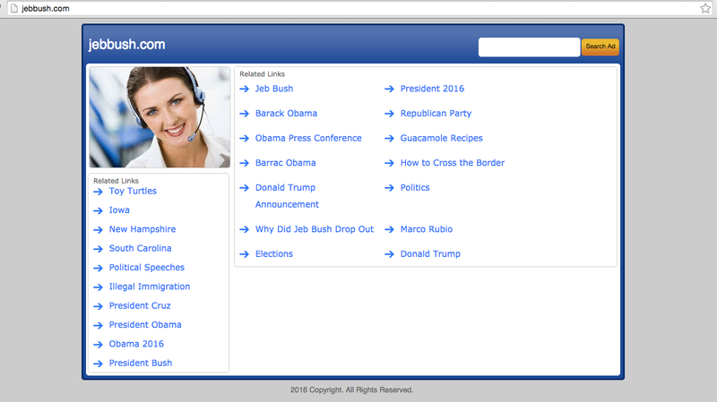Click the arrow icon beside Jeb Bush

[x=244, y=89]
